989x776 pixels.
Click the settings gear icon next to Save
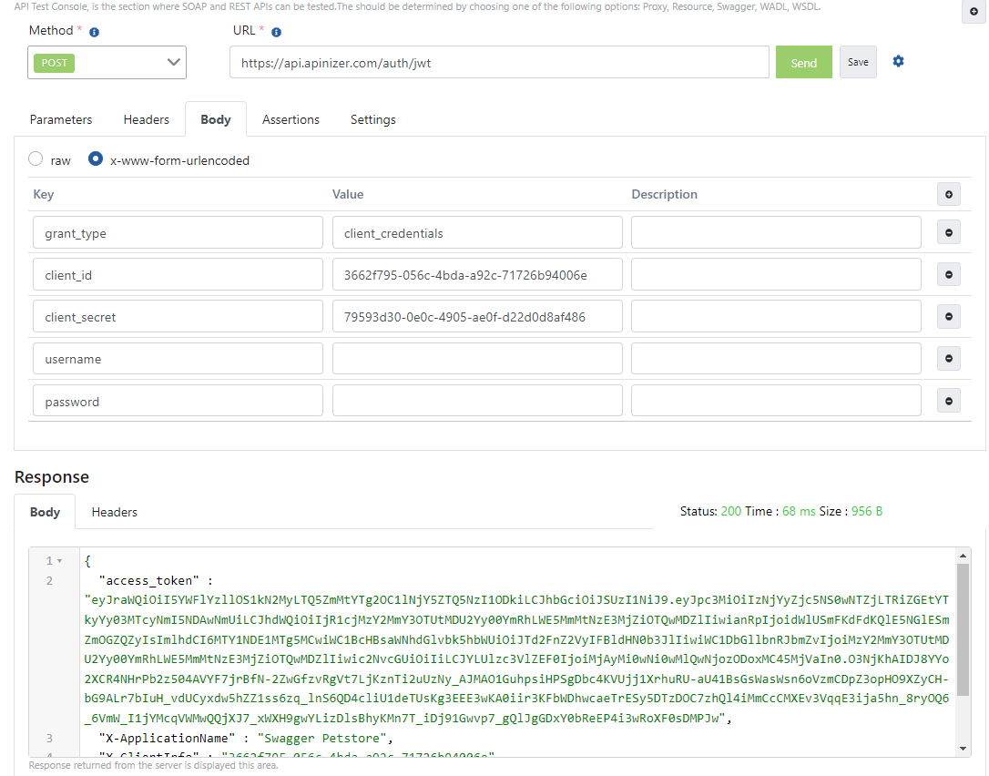(898, 61)
